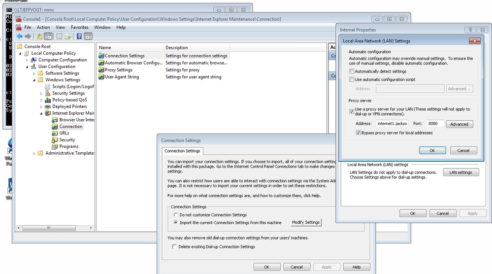Select Import the current Connection Settings radio
The image size is (492, 274).
(x=176, y=223)
